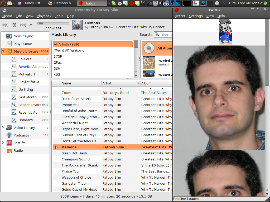This screenshot has width=270, height=202.
Task: Expand Last.fm tree triangle
Action: tap(3, 143)
